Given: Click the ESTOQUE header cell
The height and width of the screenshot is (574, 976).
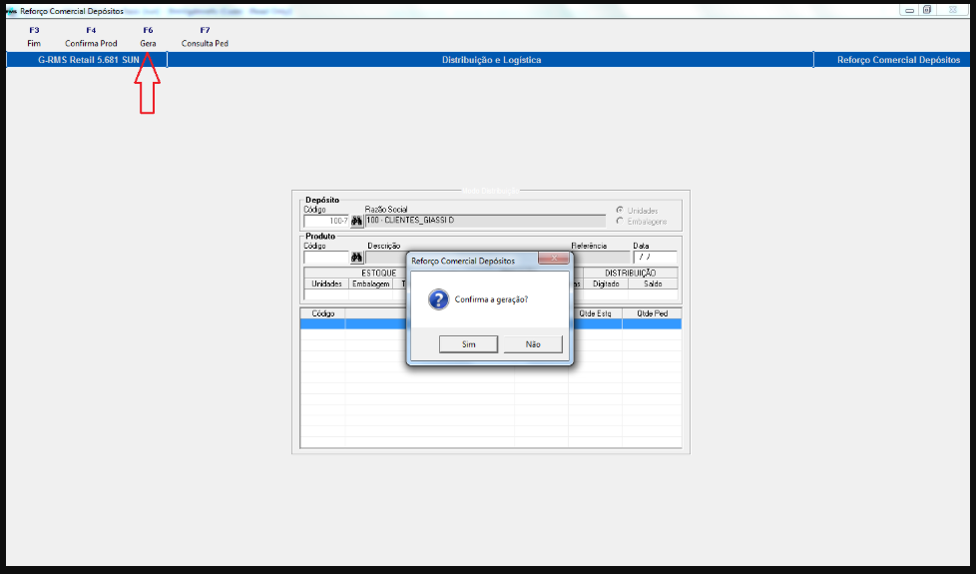Looking at the screenshot, I should [378, 274].
